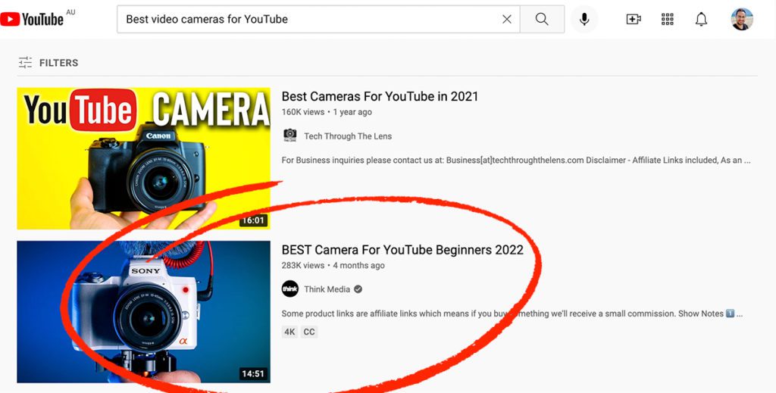Click the 16:01 duration label
This screenshot has height=393, width=776.
tap(253, 220)
